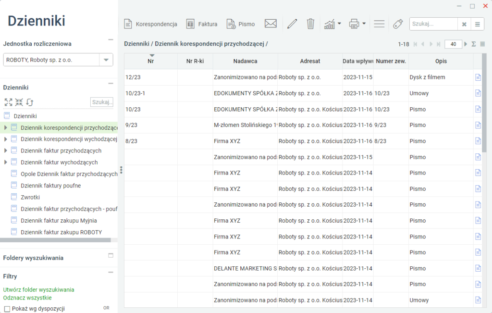Viewport: 492px width, 313px height.
Task: Open the Jednostka rozliczeniowa dropdown
Action: [106, 60]
